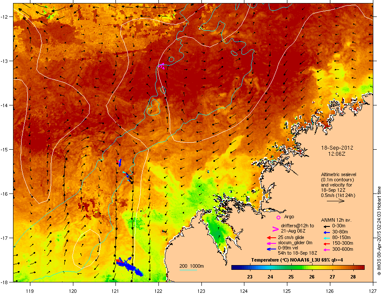382x295 pixels.
Task: Click the red-blue mooring marker near 121E 15.3S
Action: 119,162
